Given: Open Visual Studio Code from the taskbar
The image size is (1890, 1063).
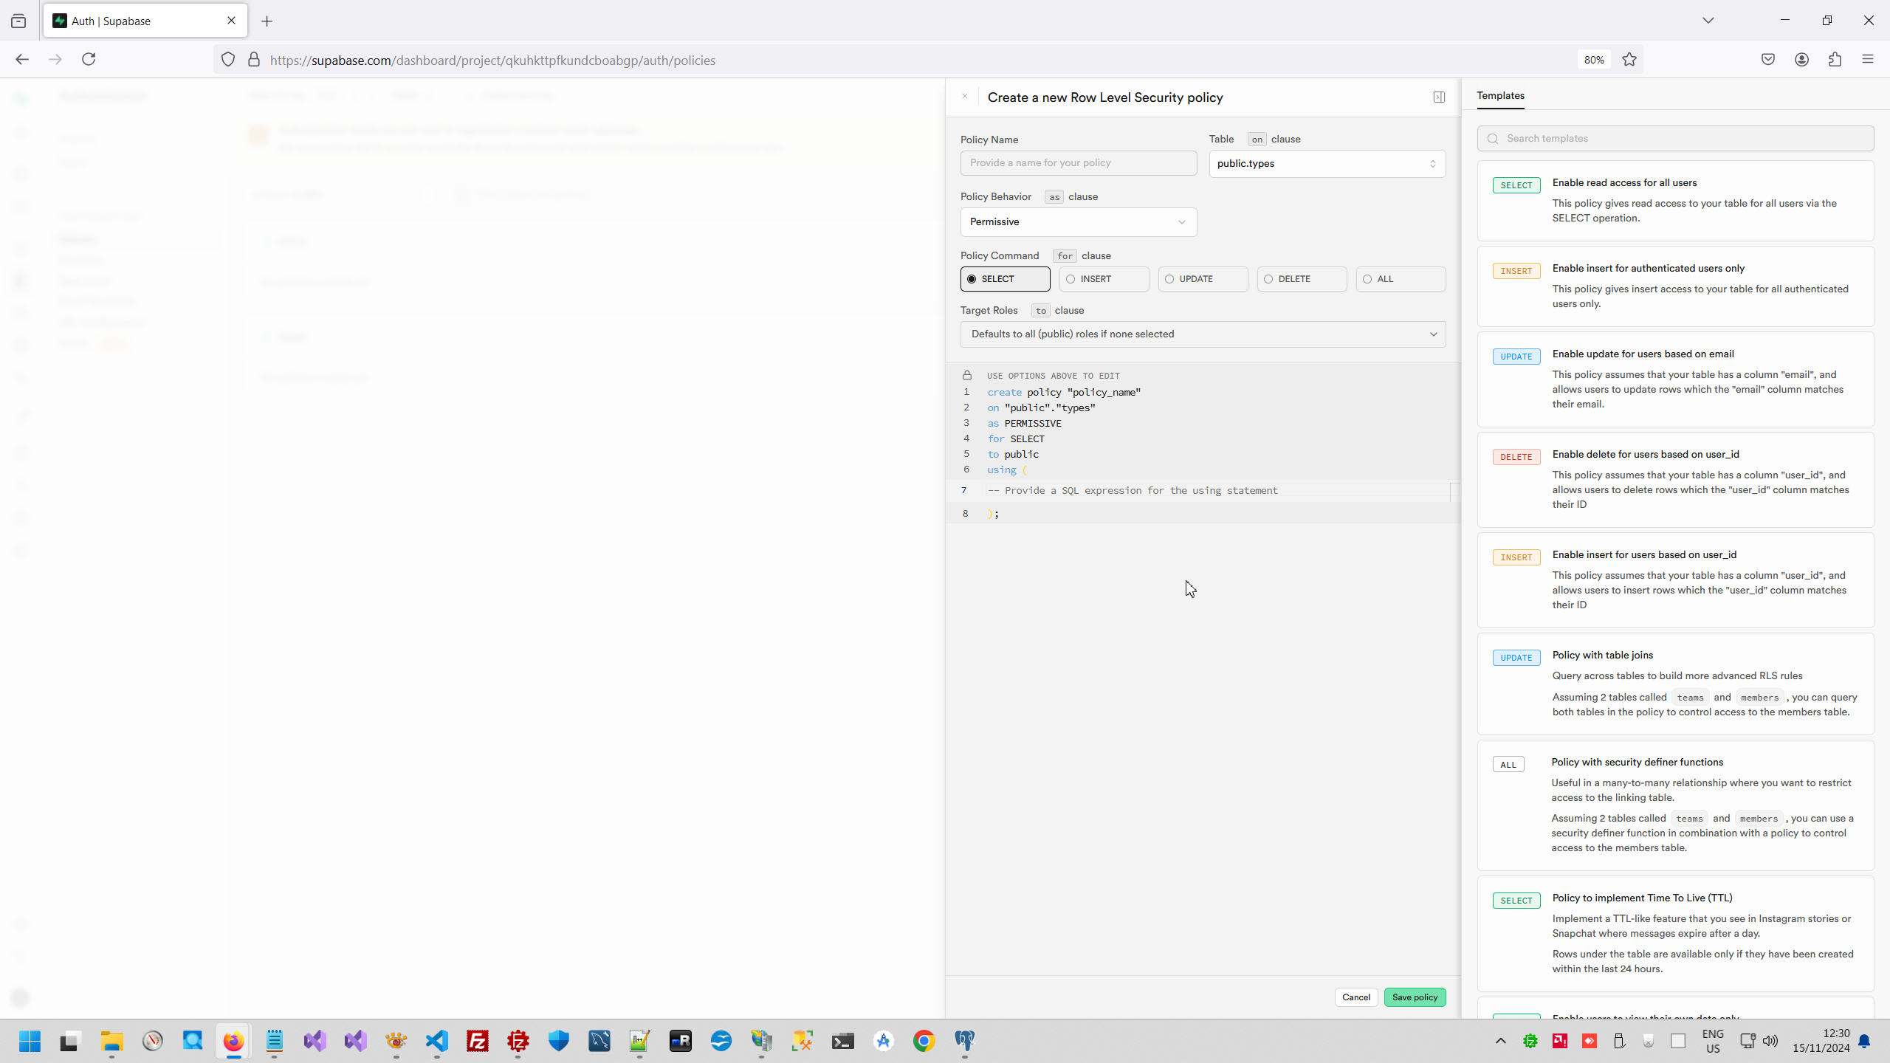Looking at the screenshot, I should coord(437,1041).
